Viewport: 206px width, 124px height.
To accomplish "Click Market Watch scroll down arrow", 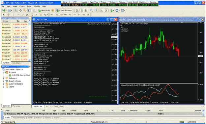I will (x=29, y=60).
